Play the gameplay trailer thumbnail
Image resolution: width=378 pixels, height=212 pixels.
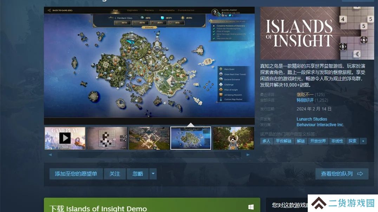tap(65, 138)
